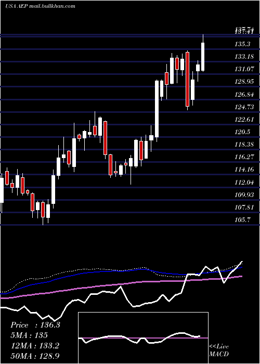Click the 126.84 price axis label
Screen dimensions: 260x364
point(244,94)
